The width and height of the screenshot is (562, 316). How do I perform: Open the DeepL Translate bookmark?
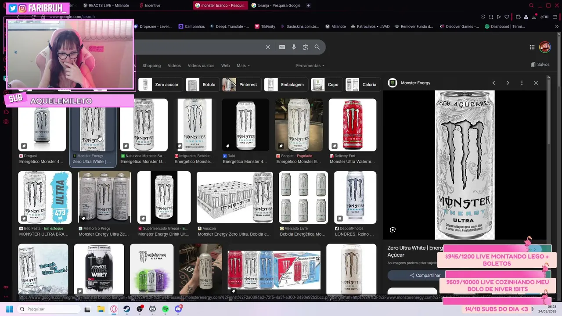[x=228, y=26]
